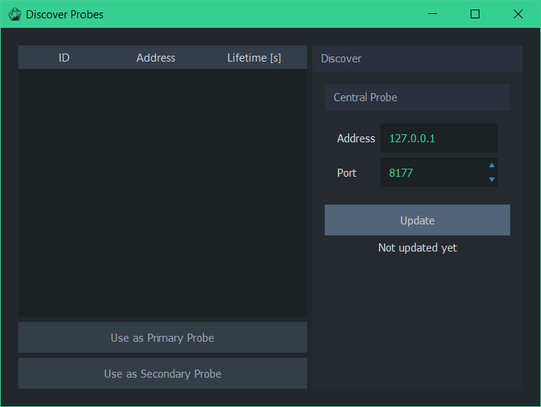Minimize the Discover Probes window
Image resolution: width=541 pixels, height=407 pixels.
pos(433,14)
